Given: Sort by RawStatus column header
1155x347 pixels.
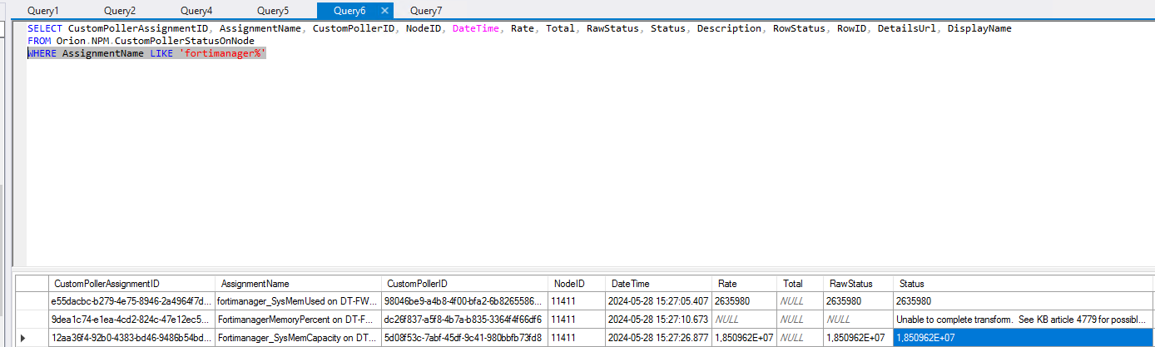Looking at the screenshot, I should pyautogui.click(x=858, y=284).
